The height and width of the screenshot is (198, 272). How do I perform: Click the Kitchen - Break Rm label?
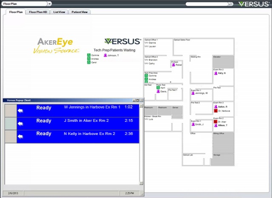(x=153, y=116)
